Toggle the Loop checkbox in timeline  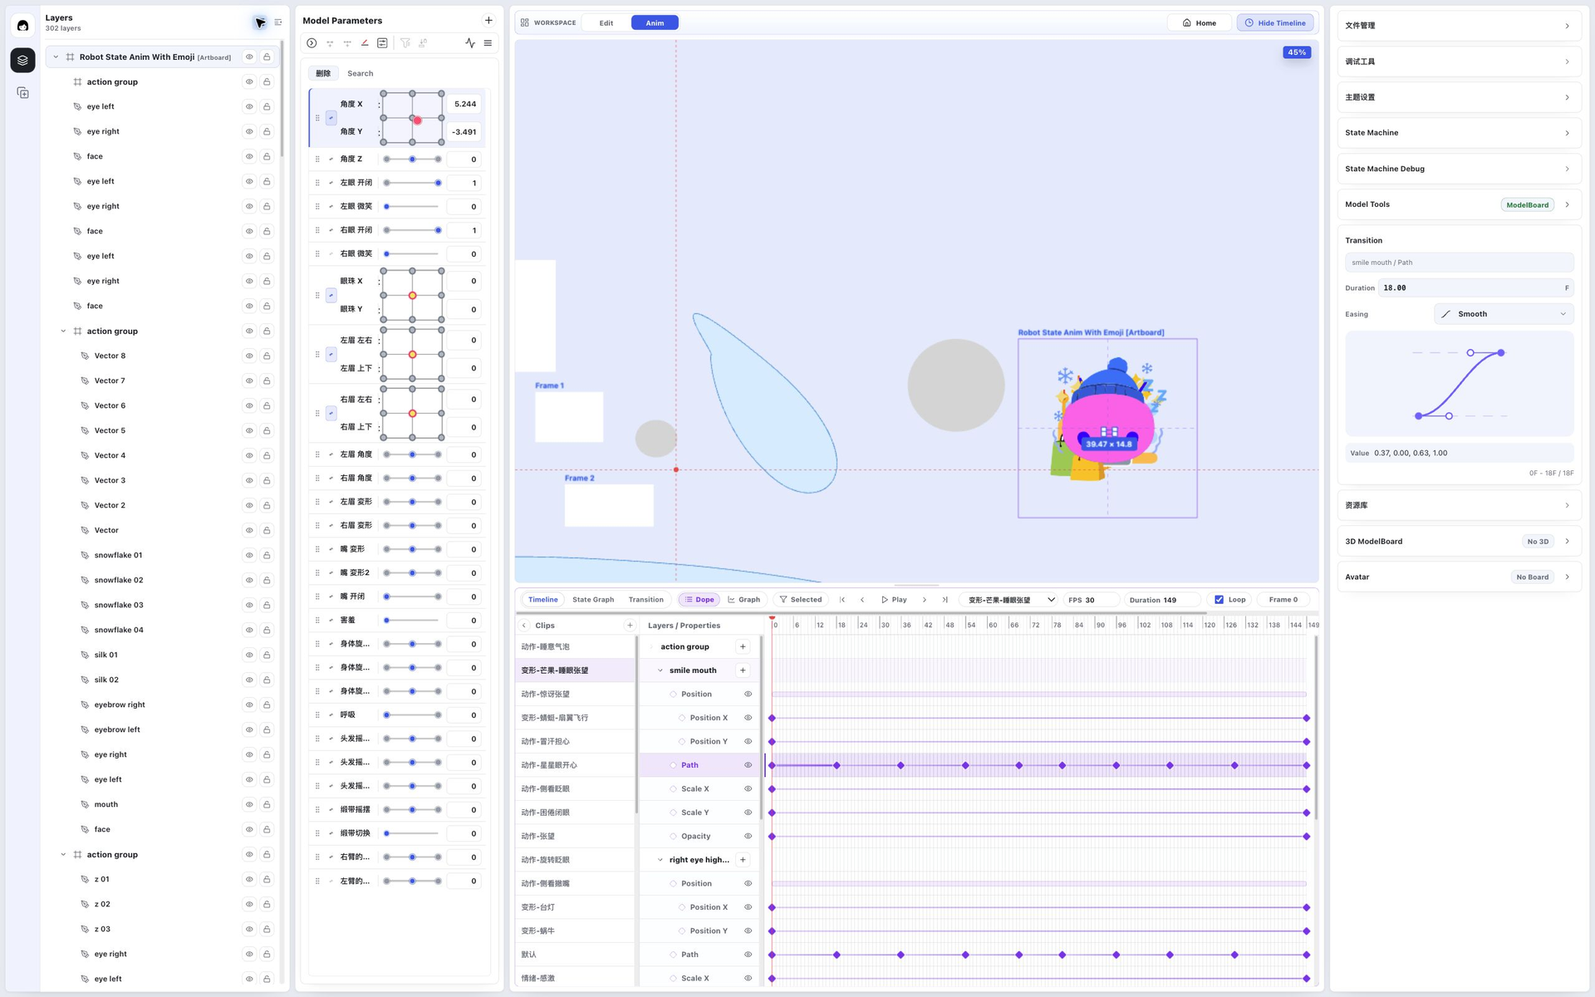[x=1219, y=600]
